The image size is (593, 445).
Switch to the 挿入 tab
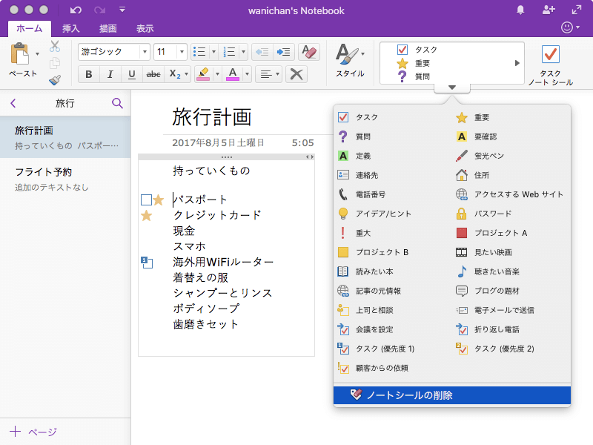(x=71, y=29)
